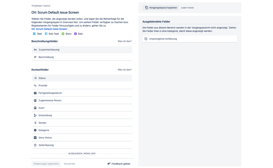Click the purple Epic issue type icon
This screenshot has height=168, width=273.
(x=75, y=34)
